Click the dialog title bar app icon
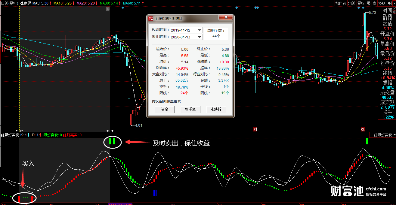 (151, 19)
